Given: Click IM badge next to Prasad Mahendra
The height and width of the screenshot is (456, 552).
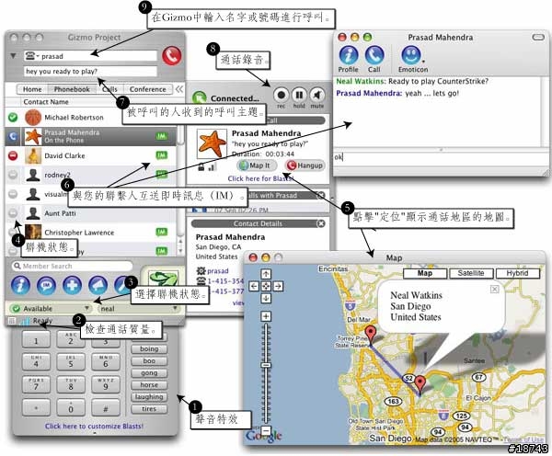Looking at the screenshot, I should [162, 136].
